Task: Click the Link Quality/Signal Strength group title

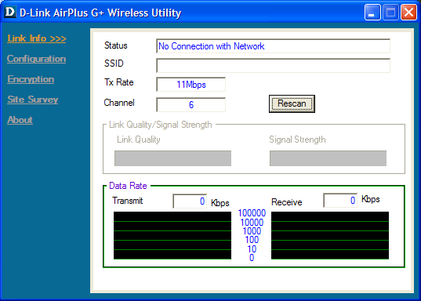Action: (161, 125)
